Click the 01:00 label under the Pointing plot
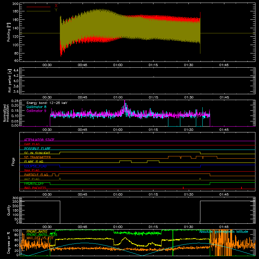This screenshot has width=259, height=259. click(x=118, y=65)
